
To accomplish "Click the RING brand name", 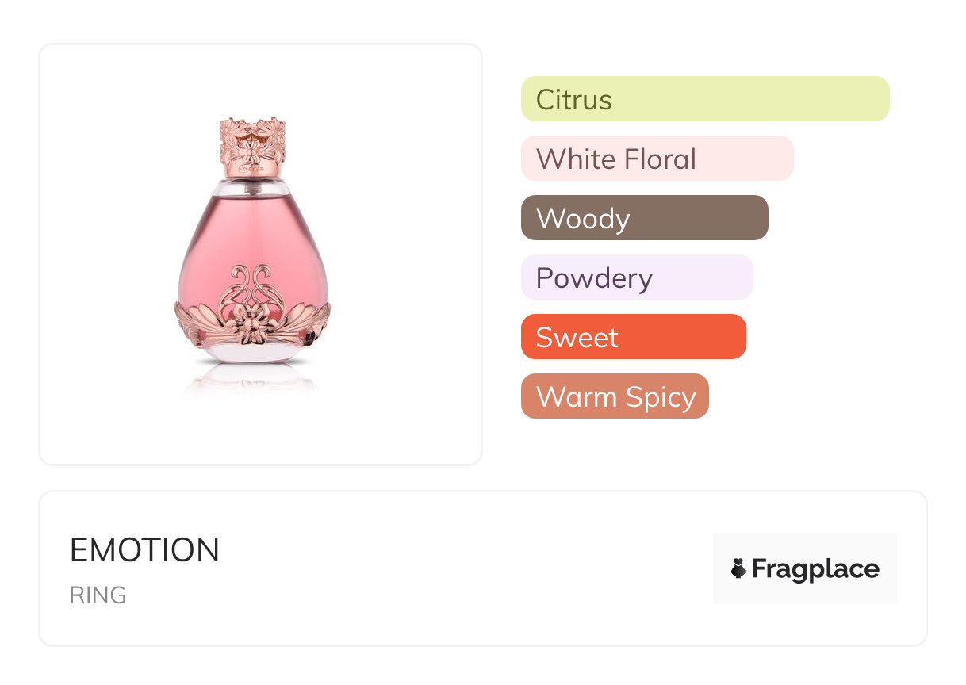I will point(98,595).
